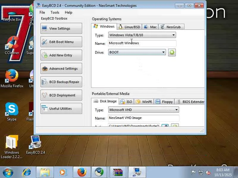This screenshot has width=238, height=178.
Task: Click the EasyBCD title bar app icon
Action: click(38, 5)
